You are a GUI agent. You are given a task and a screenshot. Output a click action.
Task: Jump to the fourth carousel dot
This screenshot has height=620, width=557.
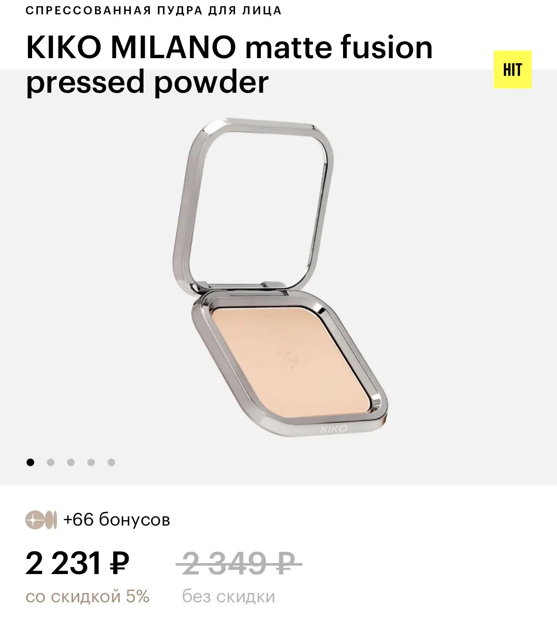tap(91, 462)
